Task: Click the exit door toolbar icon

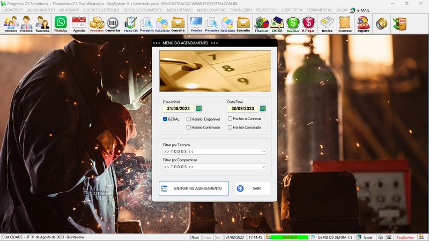Action: (x=400, y=24)
